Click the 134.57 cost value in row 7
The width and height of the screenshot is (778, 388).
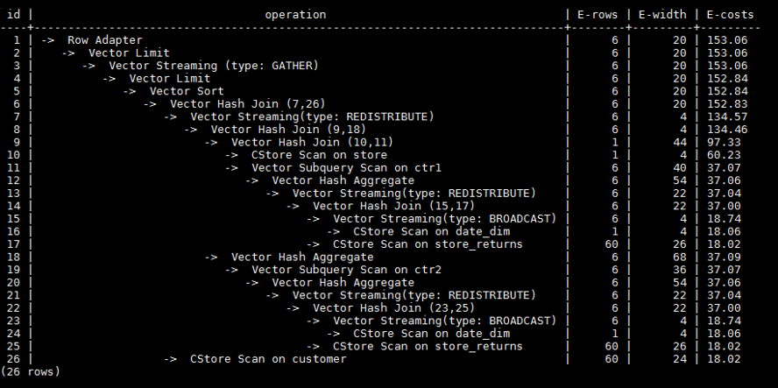[x=729, y=116]
